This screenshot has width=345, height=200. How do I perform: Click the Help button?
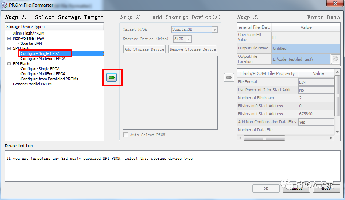coord(326,189)
